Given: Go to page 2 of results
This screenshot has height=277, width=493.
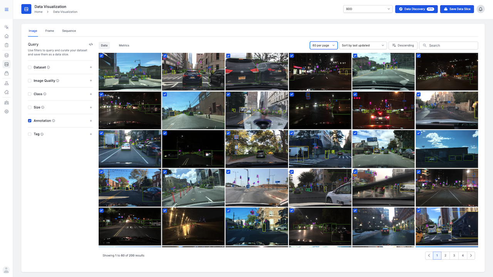Looking at the screenshot, I should coord(446,255).
